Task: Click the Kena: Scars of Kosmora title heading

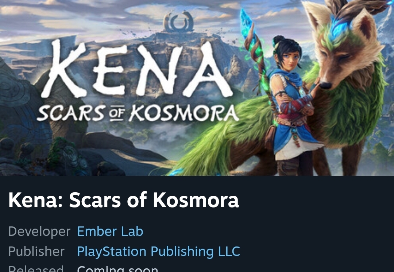Action: pos(124,200)
